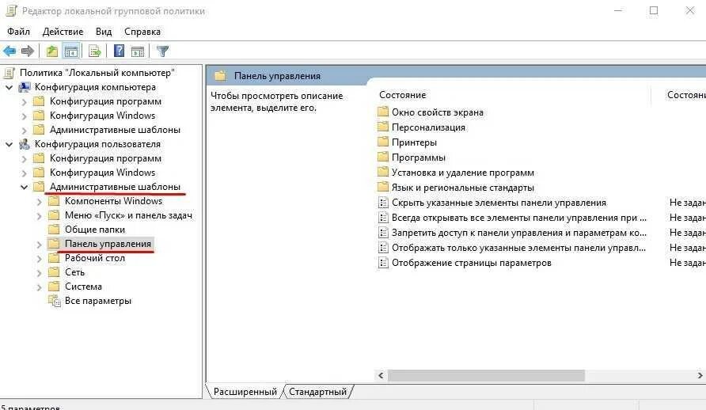Select Рабочий стол in the tree
Viewport: 706px width, 410px height.
94,258
